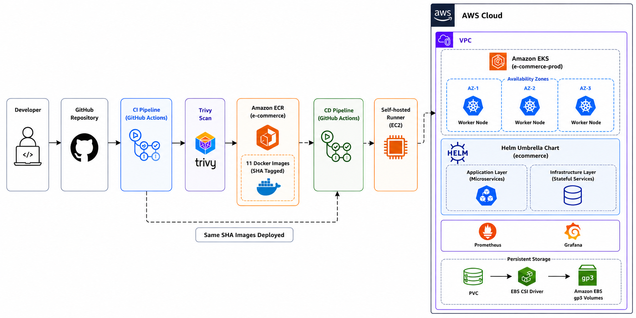The height and width of the screenshot is (318, 636).
Task: Click the 'AZ-1' label
Action: coord(473,88)
